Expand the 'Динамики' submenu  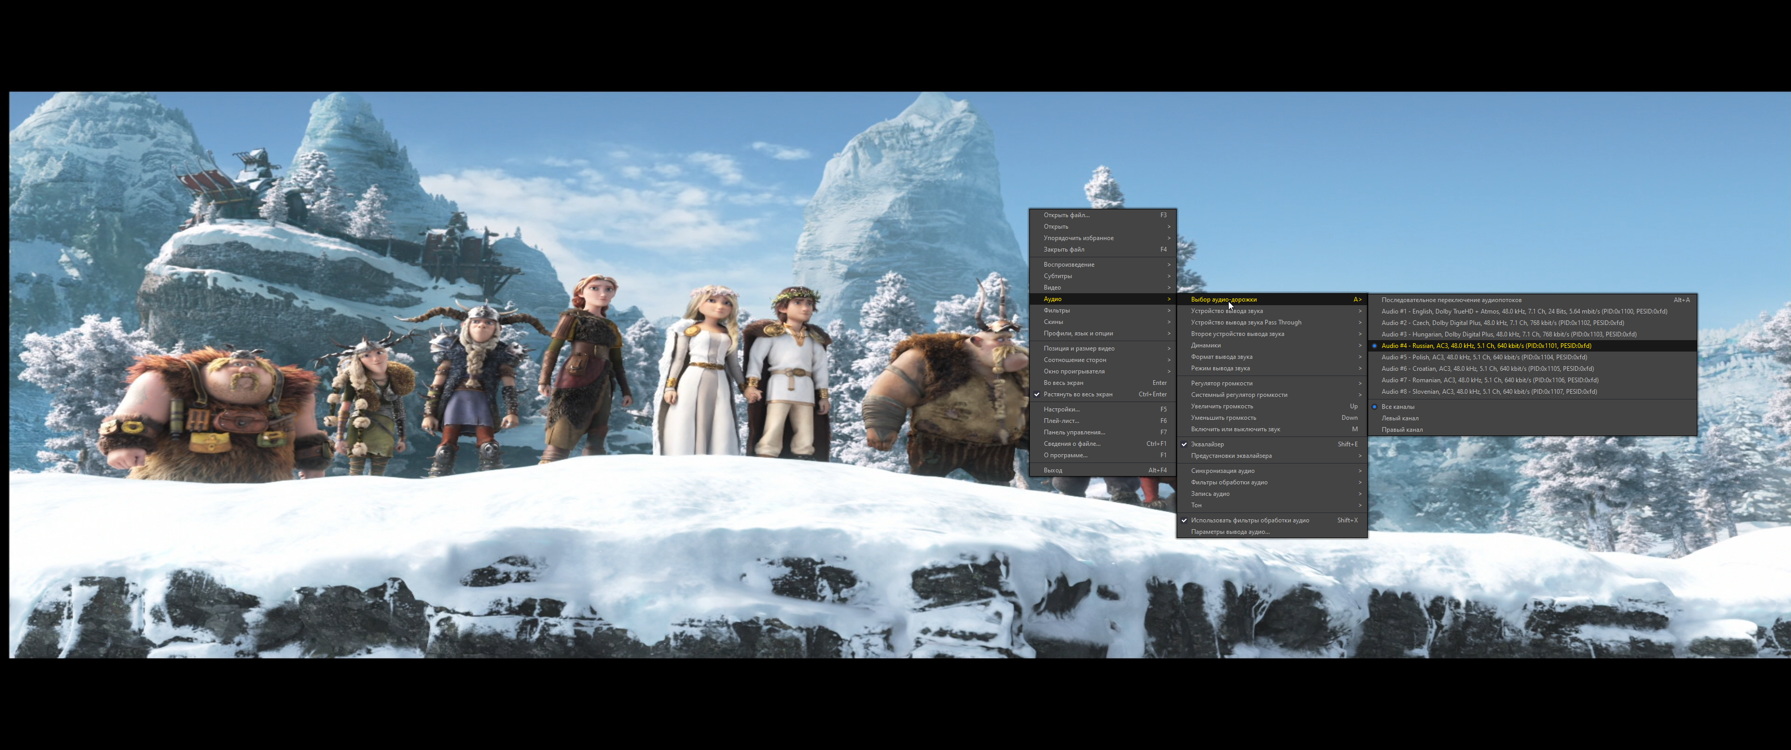point(1271,345)
